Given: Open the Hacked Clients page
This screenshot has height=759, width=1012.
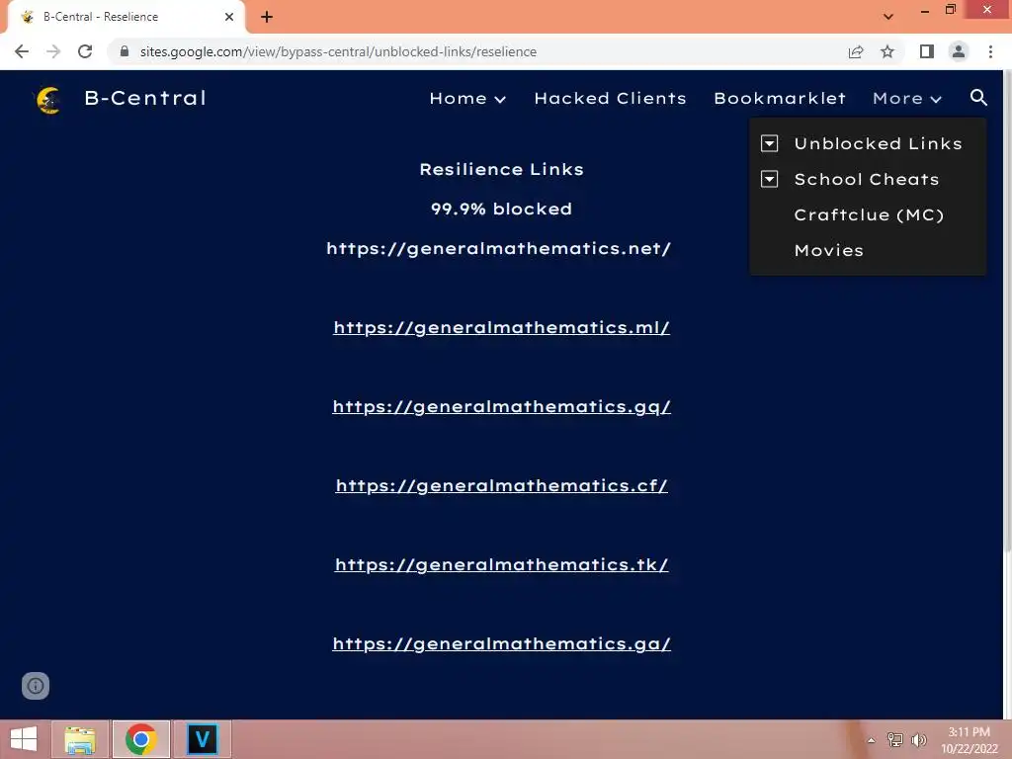Looking at the screenshot, I should [610, 98].
